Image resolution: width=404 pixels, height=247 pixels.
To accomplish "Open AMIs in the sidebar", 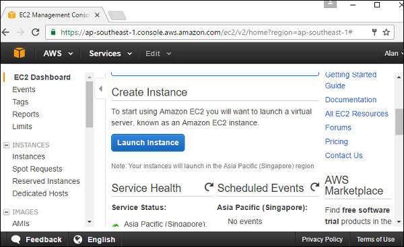I will 21,223.
